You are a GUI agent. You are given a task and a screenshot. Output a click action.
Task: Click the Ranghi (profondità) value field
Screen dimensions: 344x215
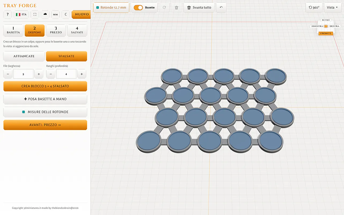point(66,74)
